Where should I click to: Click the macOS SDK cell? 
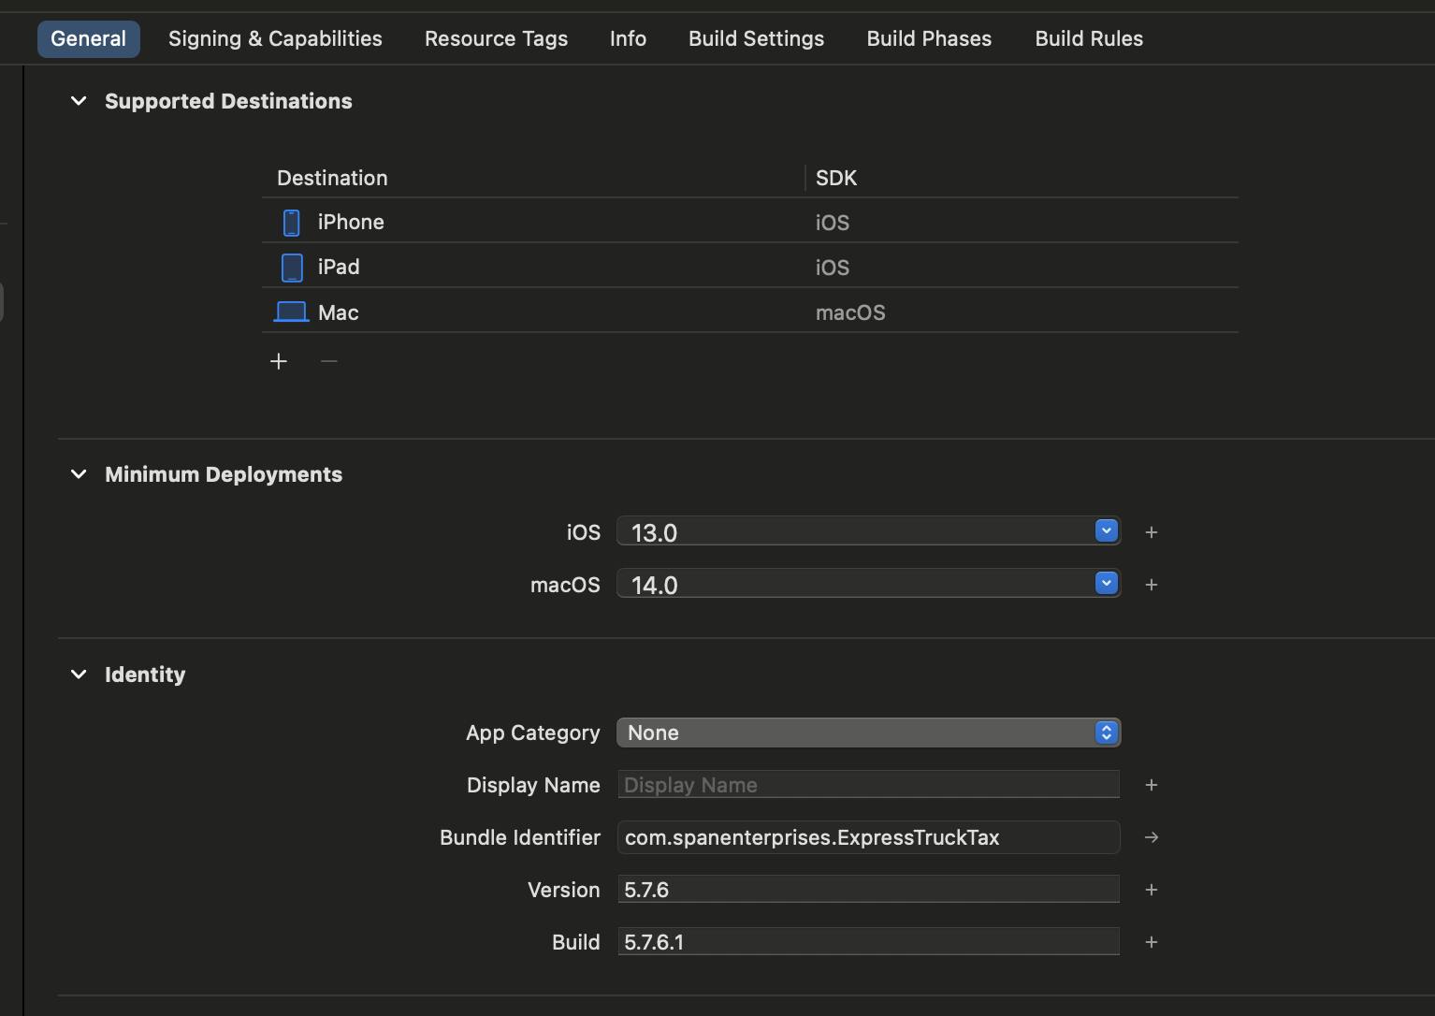(x=850, y=312)
